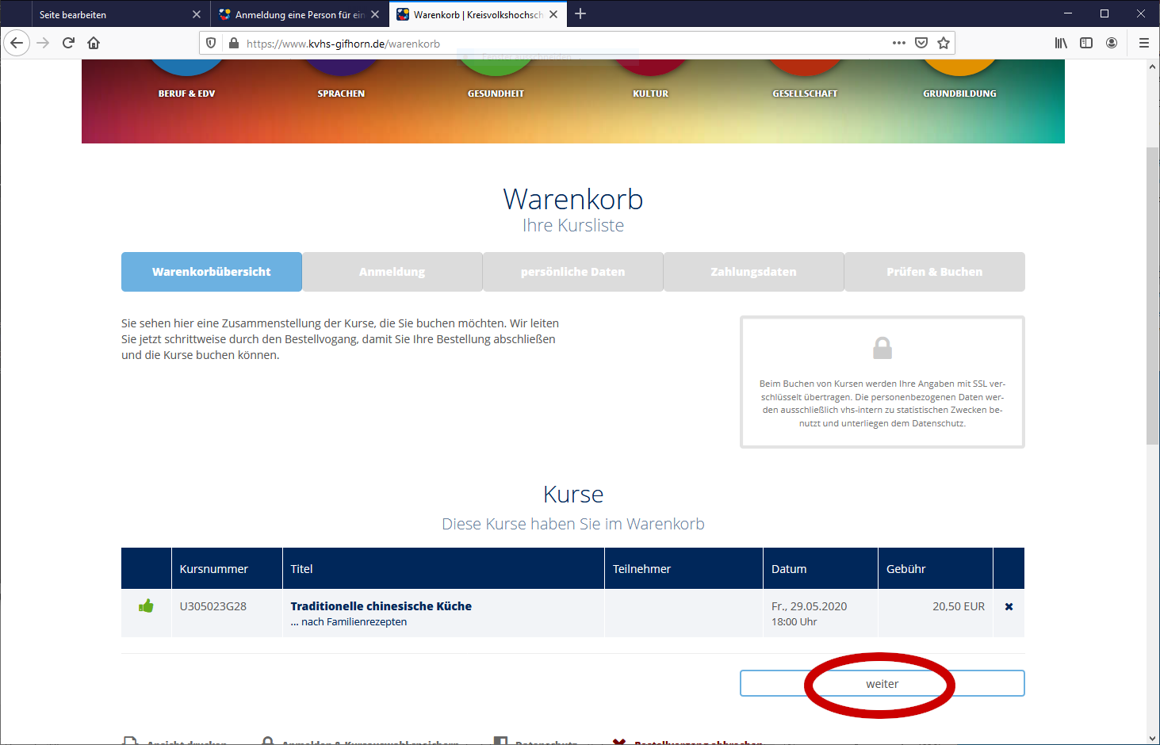Viewport: 1160px width, 745px height.
Task: Open the Firefox library icon
Action: pos(1061,43)
